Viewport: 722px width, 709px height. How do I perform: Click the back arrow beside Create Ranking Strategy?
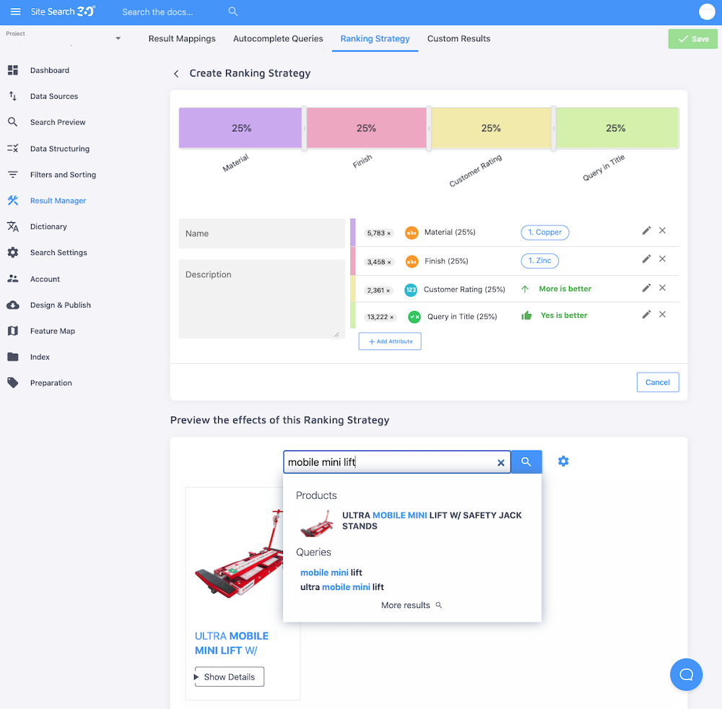coord(176,73)
